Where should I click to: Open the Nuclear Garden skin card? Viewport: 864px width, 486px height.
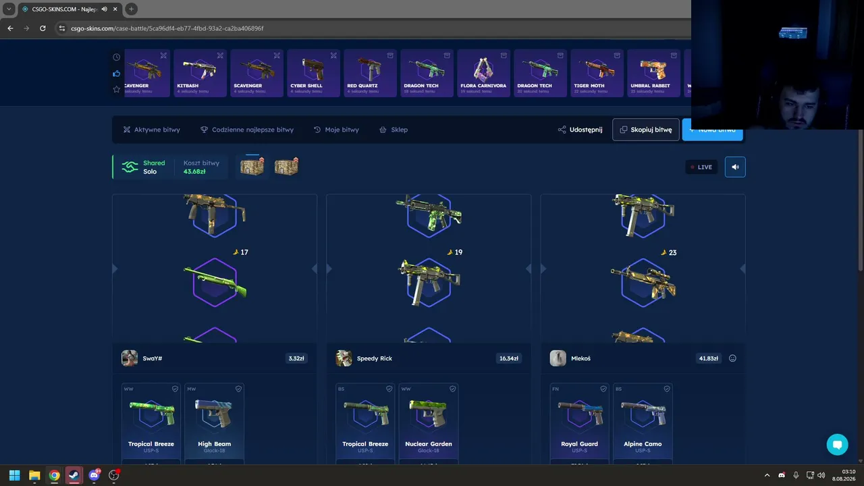428,423
